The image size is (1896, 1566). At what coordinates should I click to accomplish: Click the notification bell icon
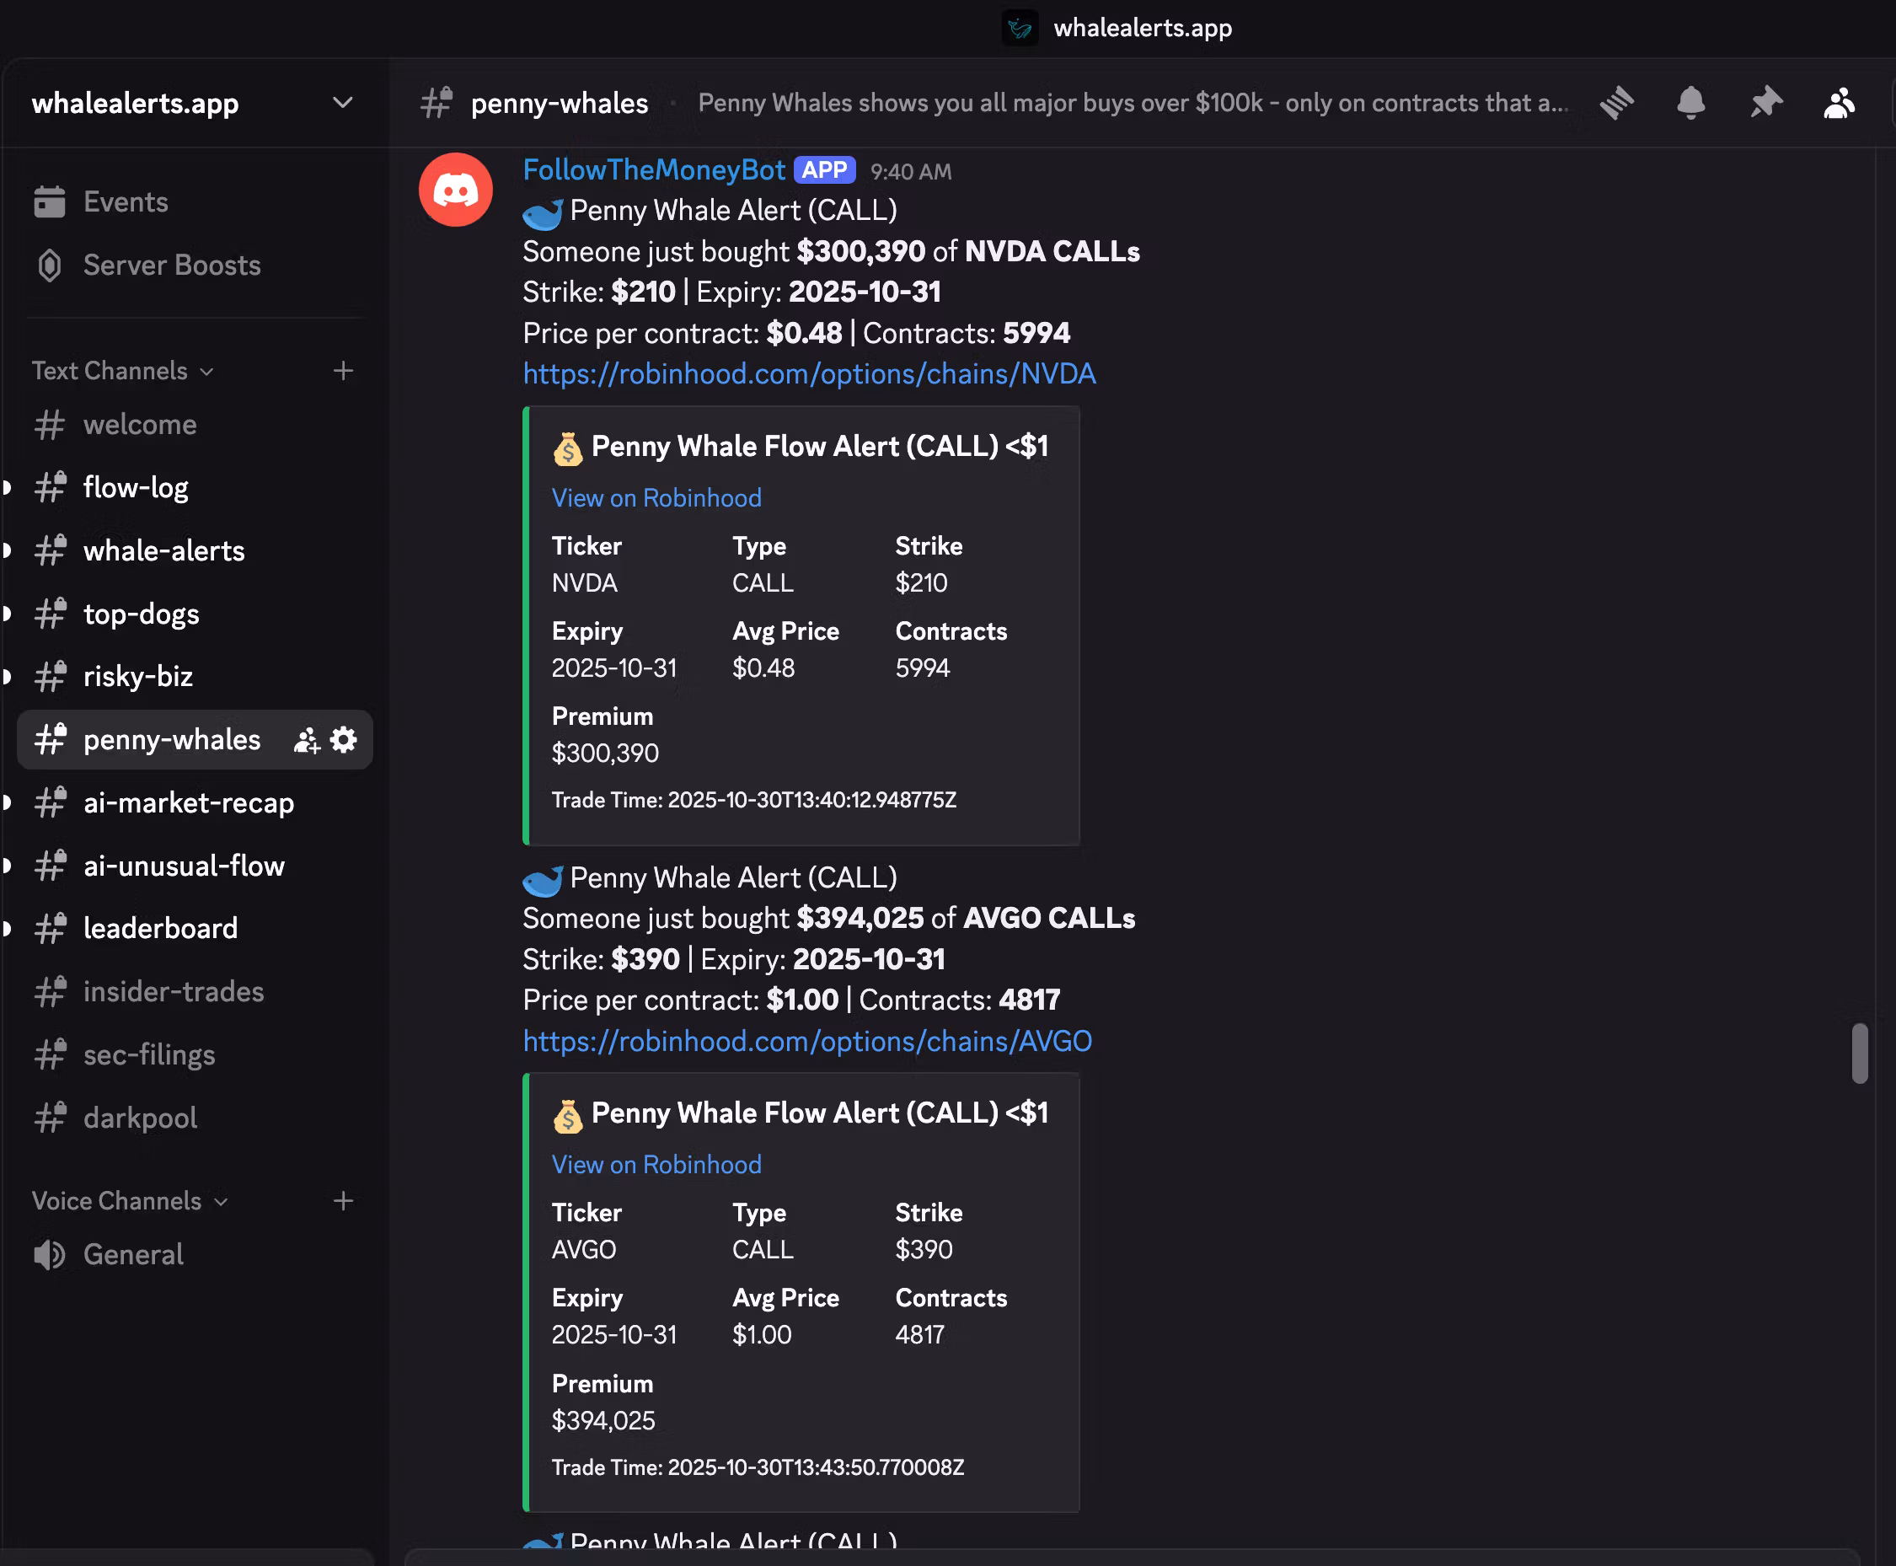click(1690, 103)
